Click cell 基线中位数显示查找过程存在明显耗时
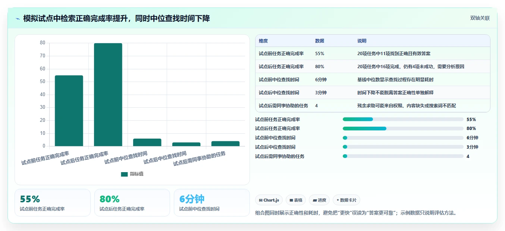 pyautogui.click(x=395, y=80)
